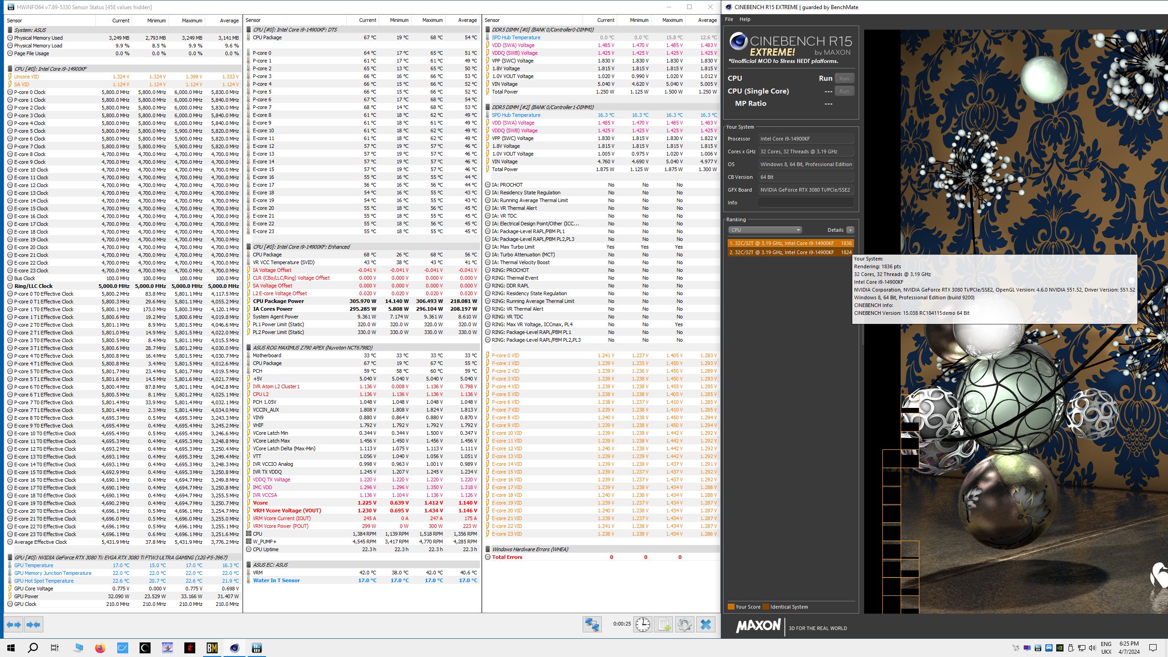This screenshot has height=657, width=1168.
Task: Click NVIDIA icon in system tray
Action: 1060,648
